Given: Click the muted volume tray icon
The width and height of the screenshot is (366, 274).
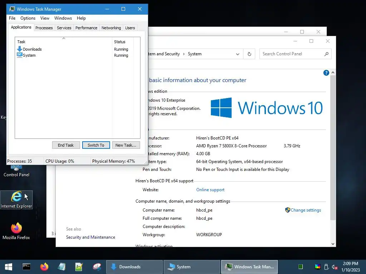Looking at the screenshot, I should pyautogui.click(x=335, y=267).
